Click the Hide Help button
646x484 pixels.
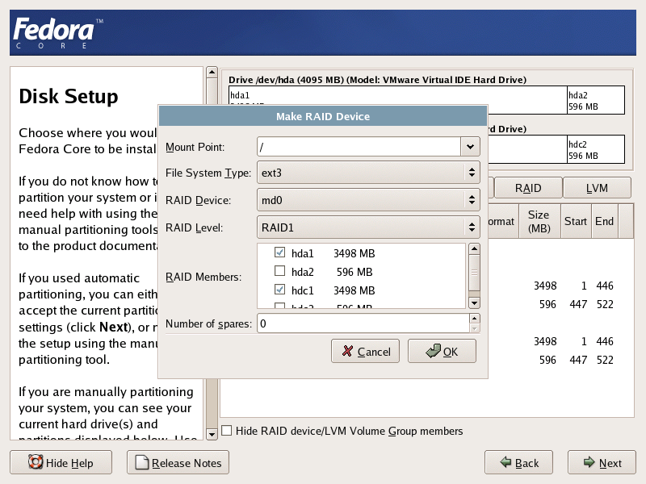click(x=61, y=462)
